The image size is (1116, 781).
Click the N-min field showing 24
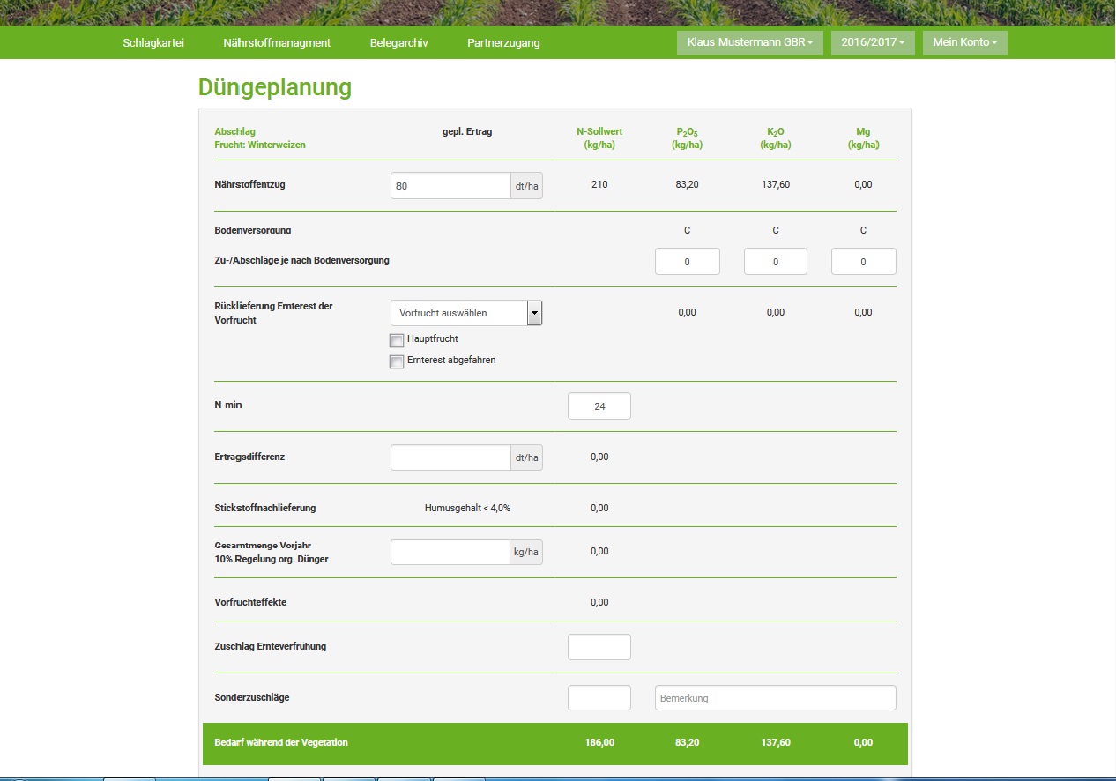(x=599, y=406)
